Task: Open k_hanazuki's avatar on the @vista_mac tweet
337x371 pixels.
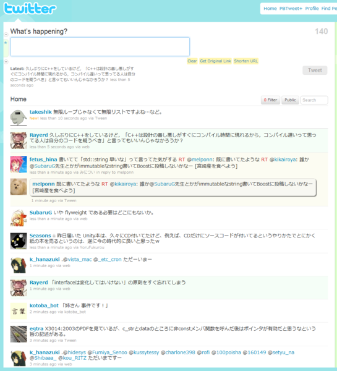Action: [19, 265]
